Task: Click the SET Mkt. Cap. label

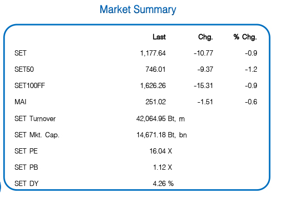Action: (x=37, y=135)
